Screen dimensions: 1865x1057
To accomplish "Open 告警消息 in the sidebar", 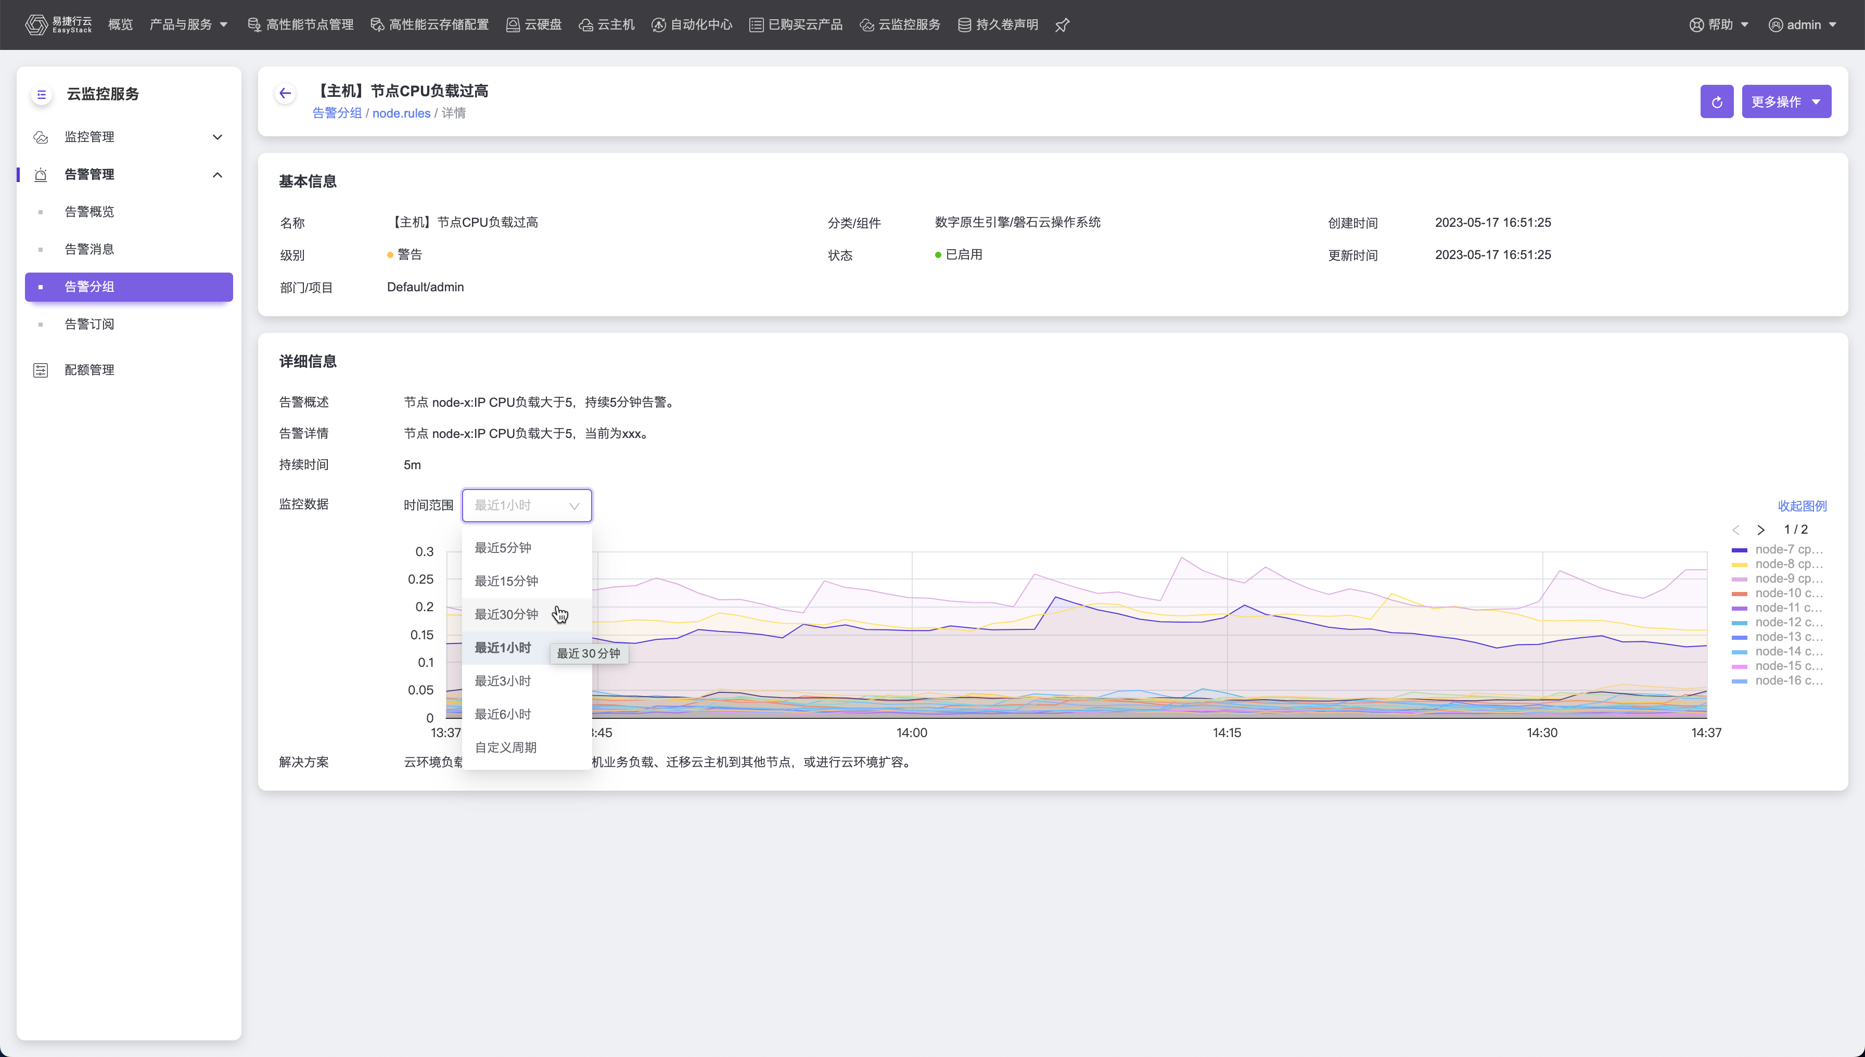I will 90,249.
